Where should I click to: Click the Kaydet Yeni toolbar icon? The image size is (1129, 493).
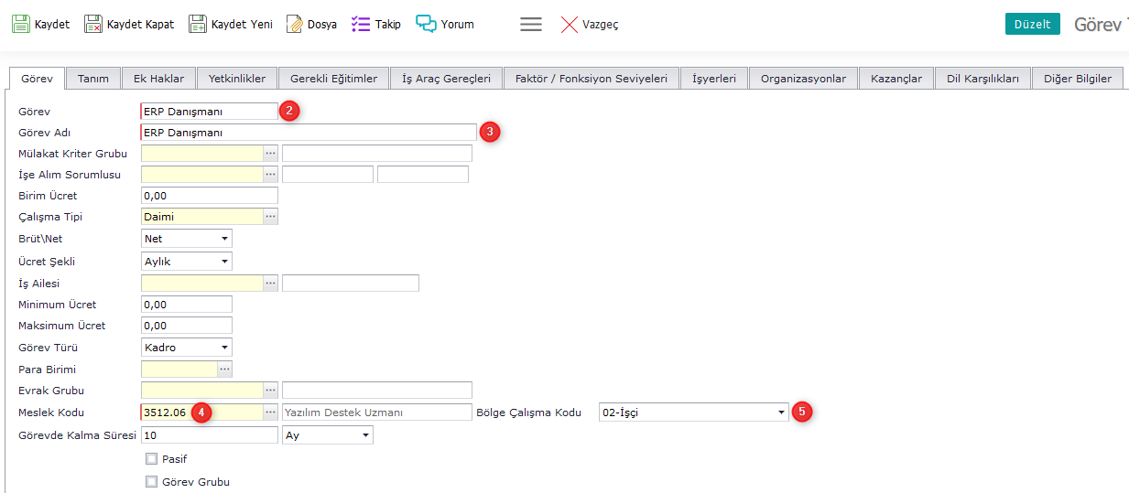coord(198,25)
